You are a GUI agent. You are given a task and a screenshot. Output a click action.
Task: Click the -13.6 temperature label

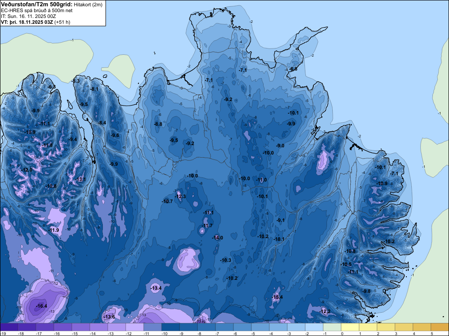(109, 317)
